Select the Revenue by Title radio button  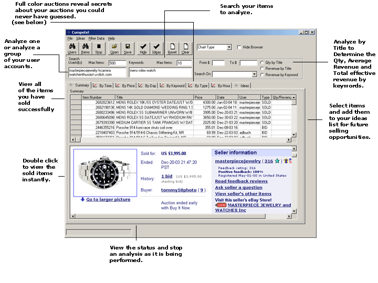click(262, 69)
